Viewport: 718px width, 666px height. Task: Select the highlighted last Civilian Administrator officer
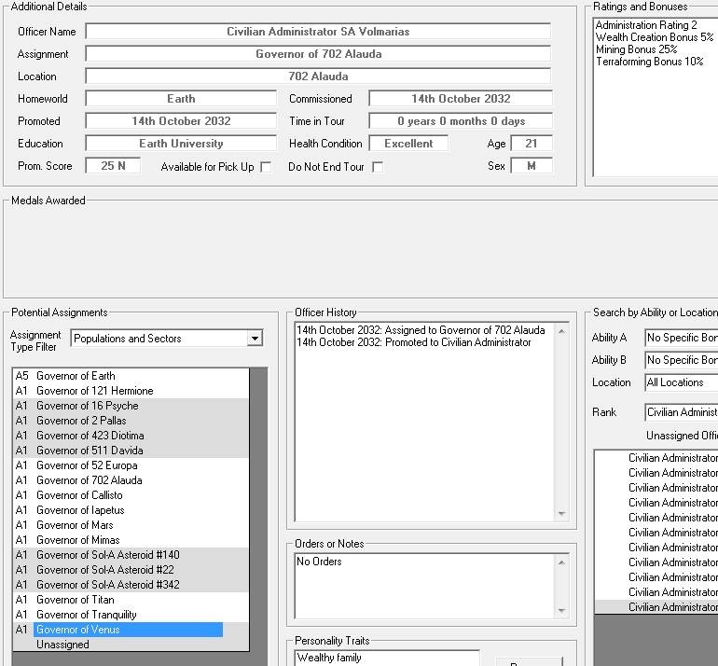(656, 607)
